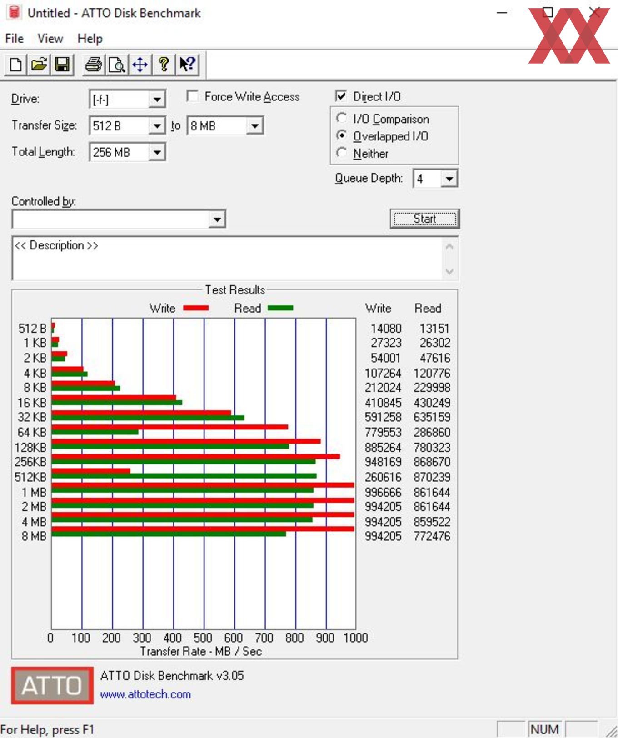This screenshot has width=618, height=738.
Task: Click the ATTO logo at bottom
Action: 52,685
